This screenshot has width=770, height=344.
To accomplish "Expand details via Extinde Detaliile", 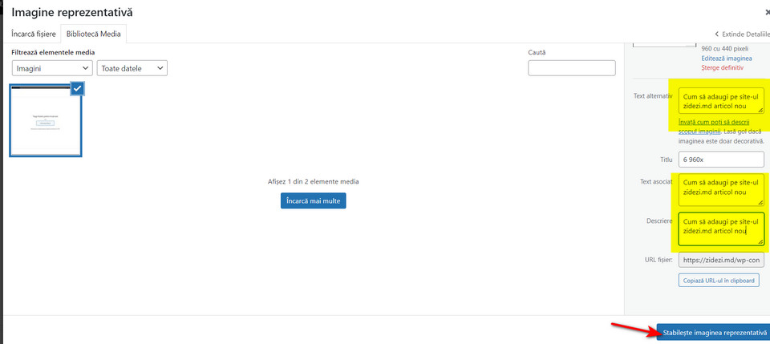I will tap(742, 34).
